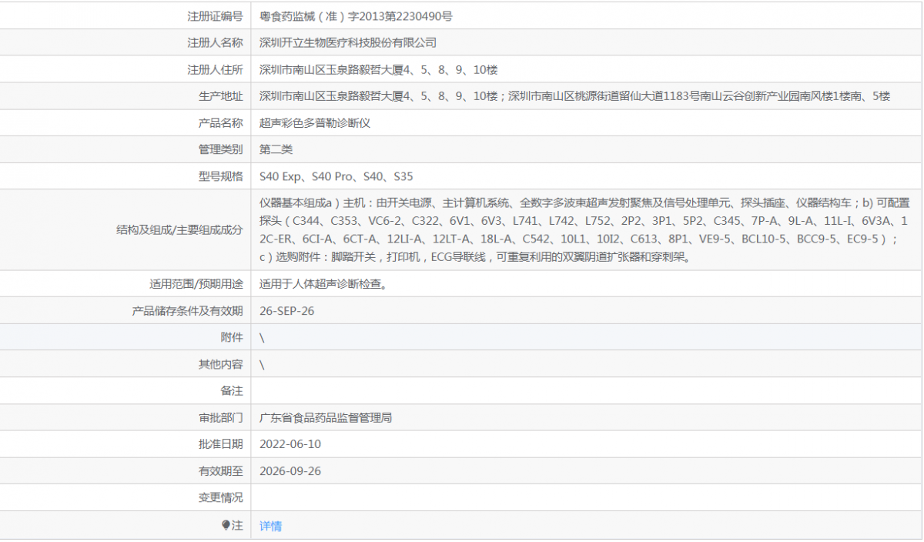Click the 有效期至 label
Image resolution: width=924 pixels, height=542 pixels.
coord(220,471)
